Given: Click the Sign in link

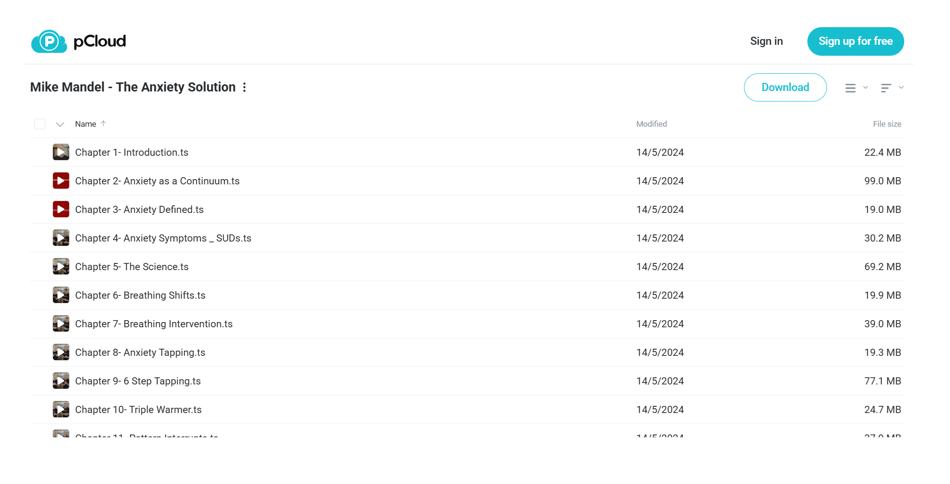Looking at the screenshot, I should point(766,41).
